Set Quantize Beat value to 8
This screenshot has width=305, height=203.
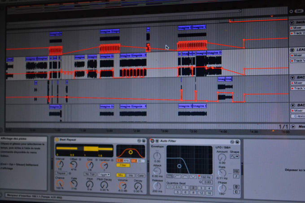(x=193, y=193)
